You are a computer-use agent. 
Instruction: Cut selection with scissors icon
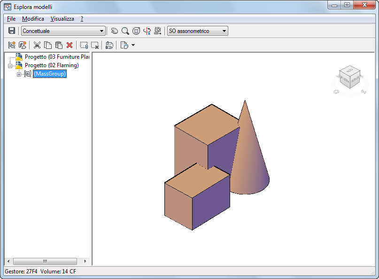coord(37,45)
